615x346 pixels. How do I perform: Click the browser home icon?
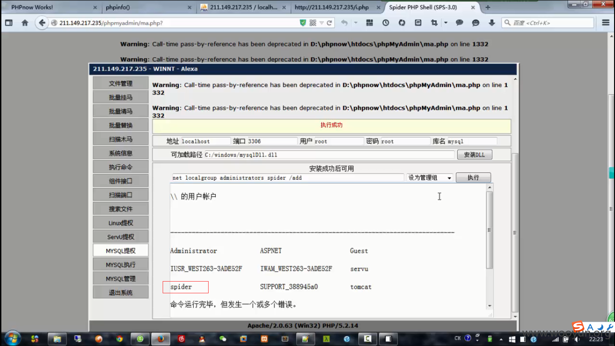pyautogui.click(x=25, y=23)
